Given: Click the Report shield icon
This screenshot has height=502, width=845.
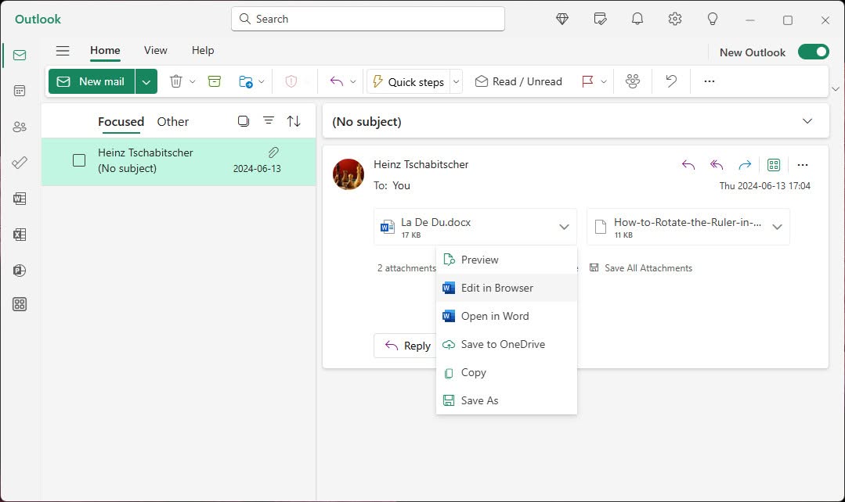Looking at the screenshot, I should 291,81.
